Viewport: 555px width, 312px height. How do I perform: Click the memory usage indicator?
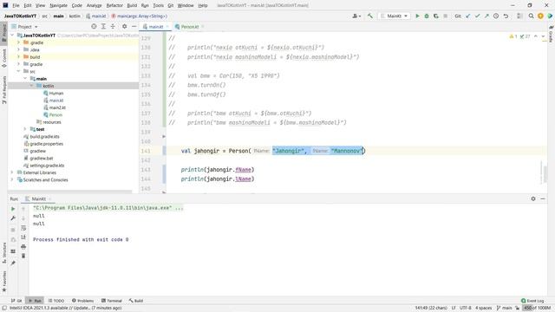pos(537,309)
